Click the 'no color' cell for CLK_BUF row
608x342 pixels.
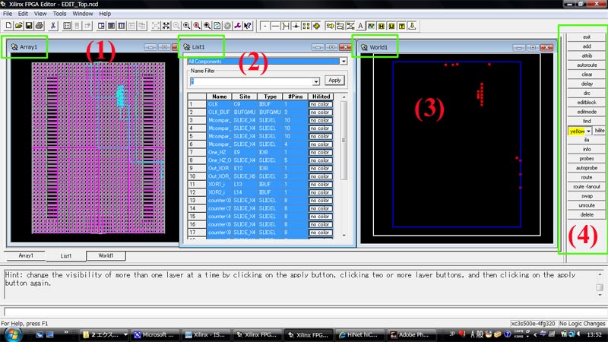[320, 112]
